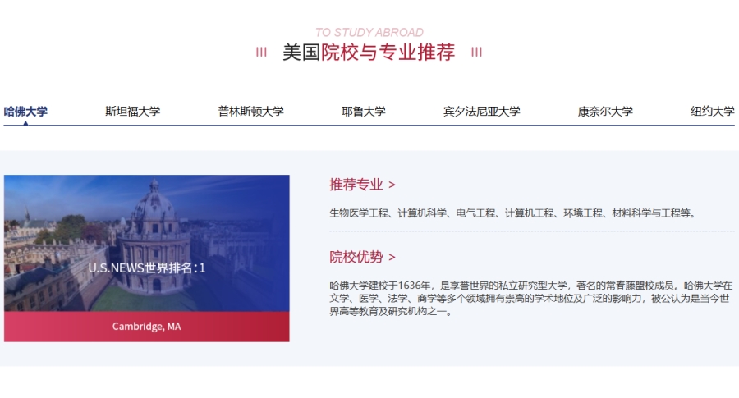Choose the 宾夕法尼亚大学 tab
Screen dimensions: 739x398
coord(481,111)
